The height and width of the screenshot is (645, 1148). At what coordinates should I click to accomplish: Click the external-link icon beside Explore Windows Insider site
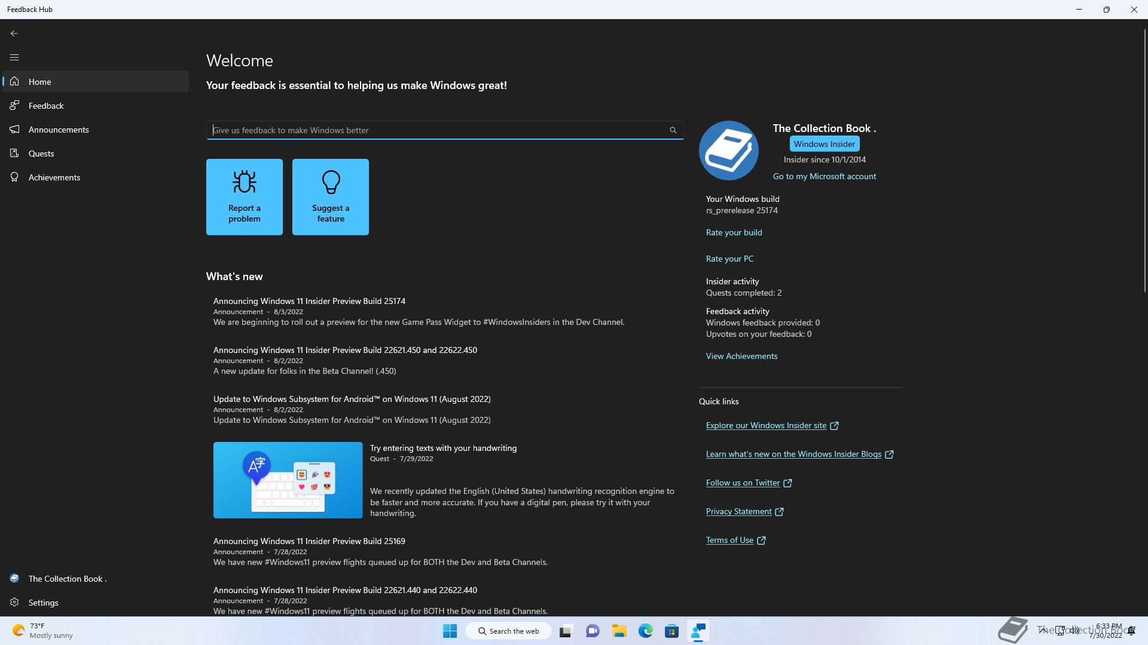coord(834,426)
